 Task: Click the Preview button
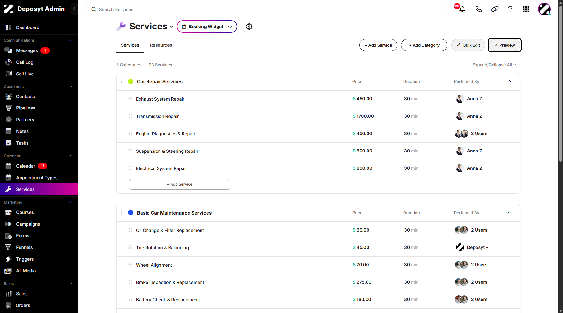point(505,45)
